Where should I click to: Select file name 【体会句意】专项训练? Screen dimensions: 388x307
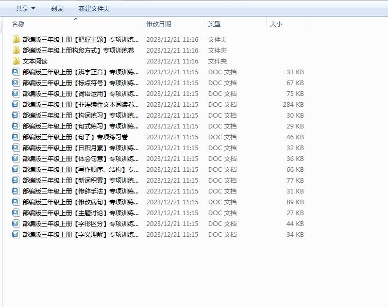point(81,158)
